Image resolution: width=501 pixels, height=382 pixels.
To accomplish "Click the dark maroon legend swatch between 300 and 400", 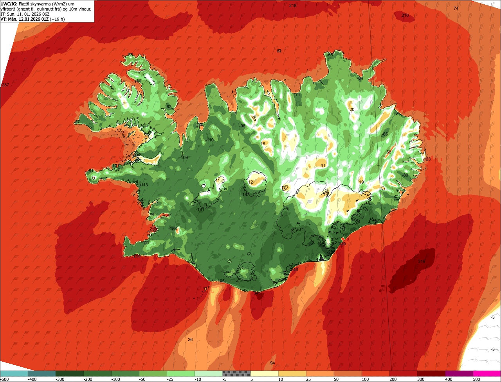I will [431, 373].
